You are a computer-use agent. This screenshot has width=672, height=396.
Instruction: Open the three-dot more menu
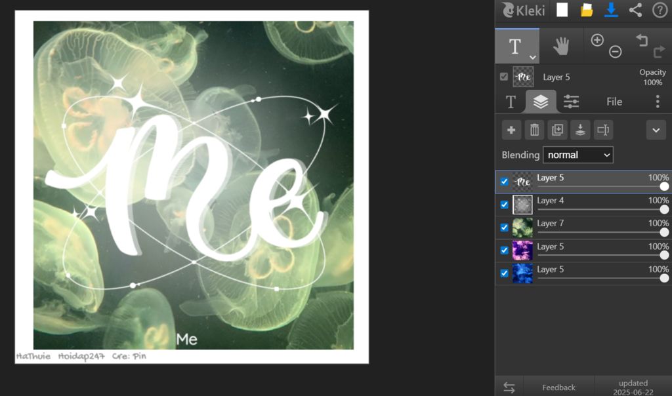[x=658, y=102]
